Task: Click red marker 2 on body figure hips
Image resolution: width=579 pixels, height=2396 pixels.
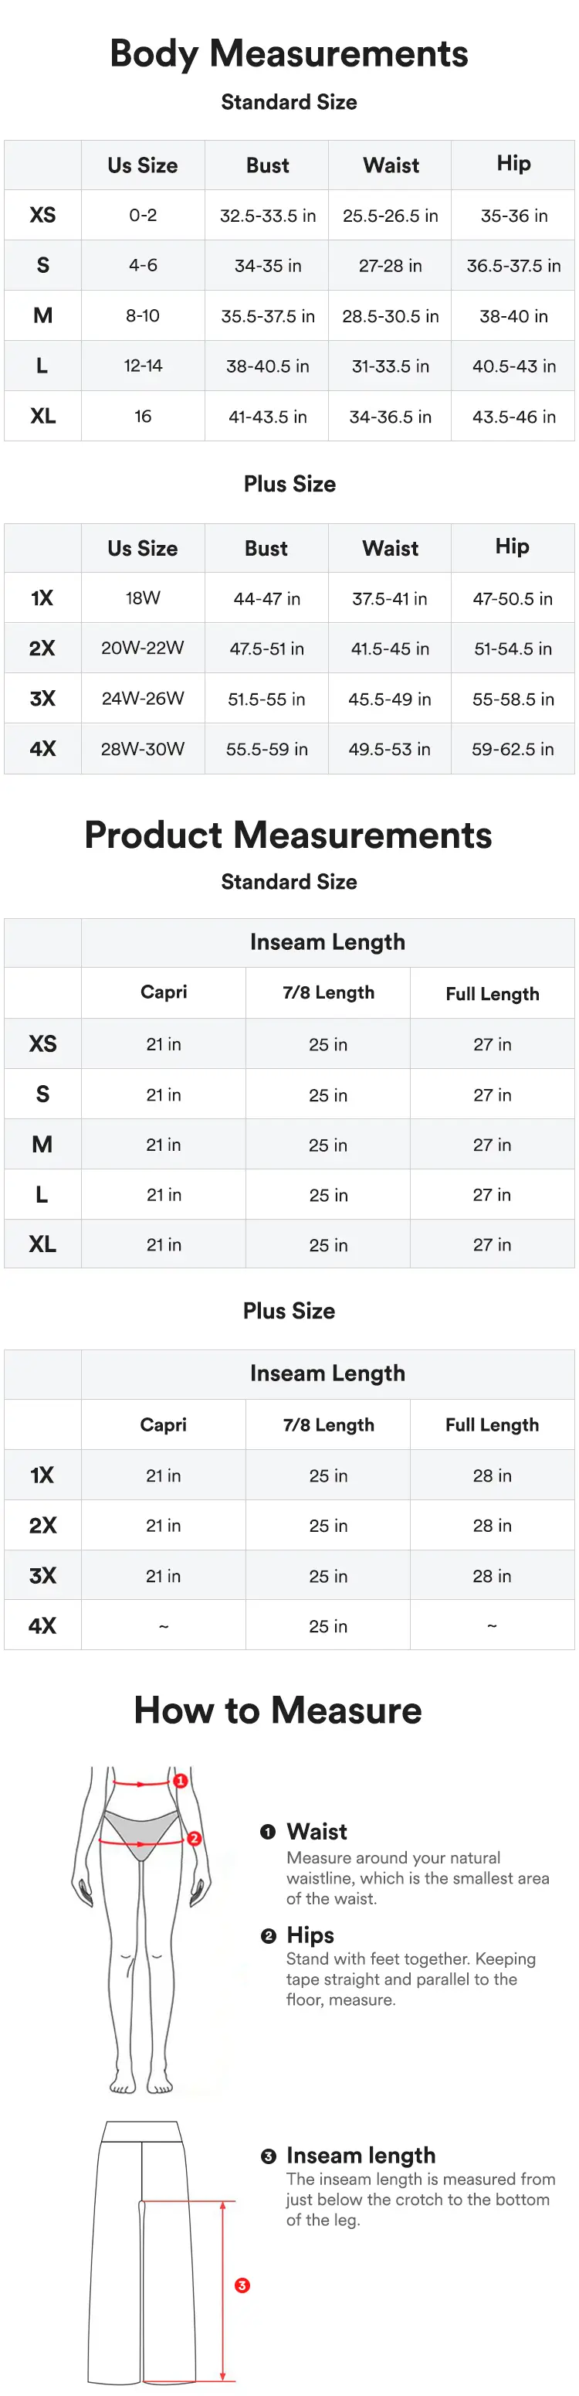Action: pos(195,1838)
